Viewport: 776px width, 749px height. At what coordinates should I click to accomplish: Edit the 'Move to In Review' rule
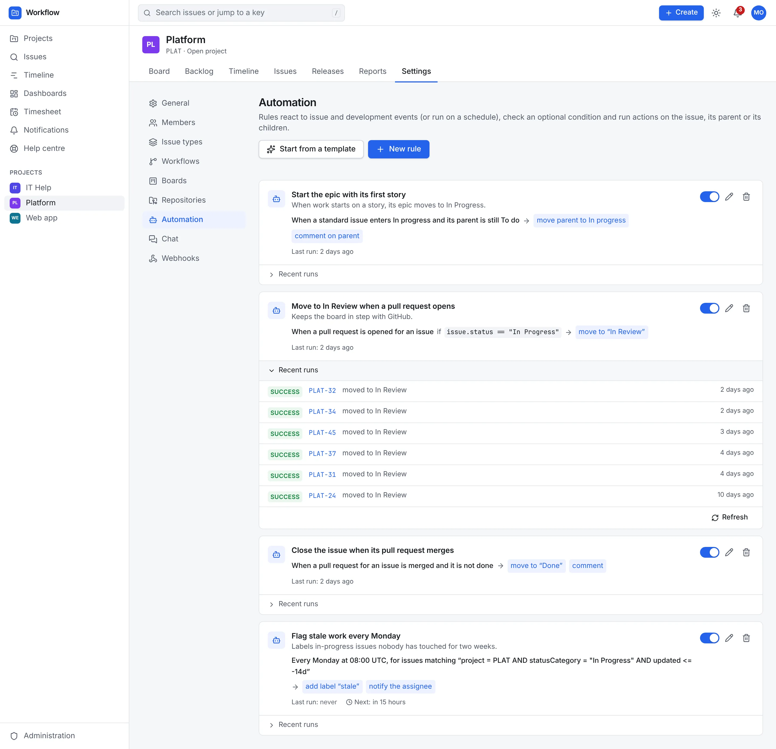729,308
